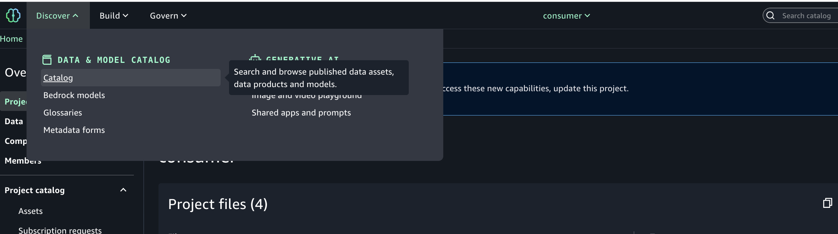Collapse the Discover menu

pos(57,16)
